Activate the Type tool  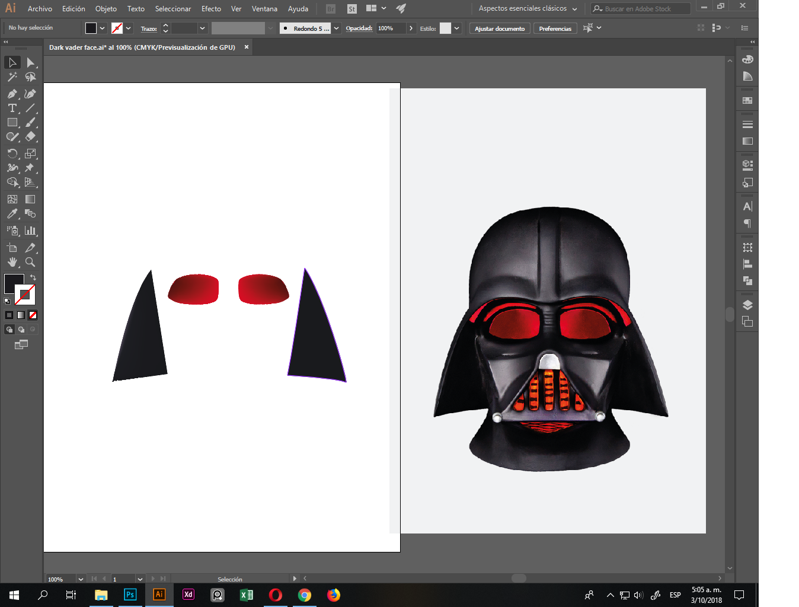coord(12,108)
